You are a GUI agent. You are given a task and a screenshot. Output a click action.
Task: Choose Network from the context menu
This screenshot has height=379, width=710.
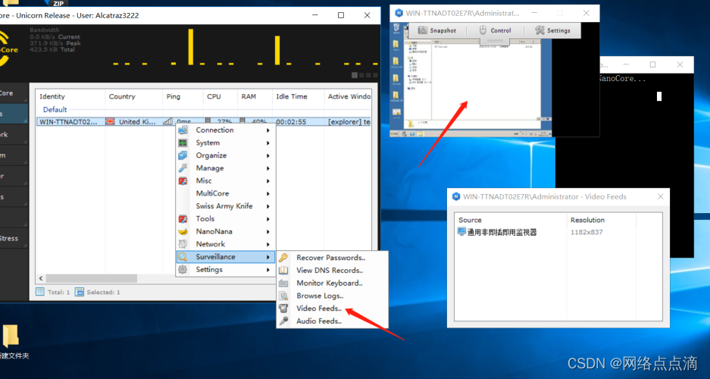click(225, 244)
